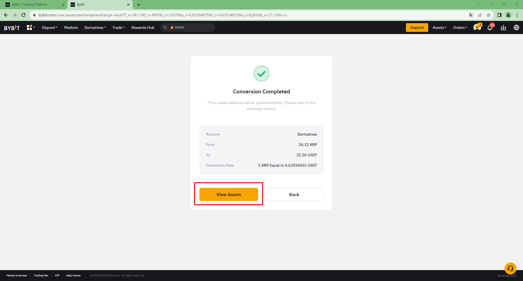The image size is (523, 281).
Task: Open the notifications bell icon
Action: click(x=490, y=28)
